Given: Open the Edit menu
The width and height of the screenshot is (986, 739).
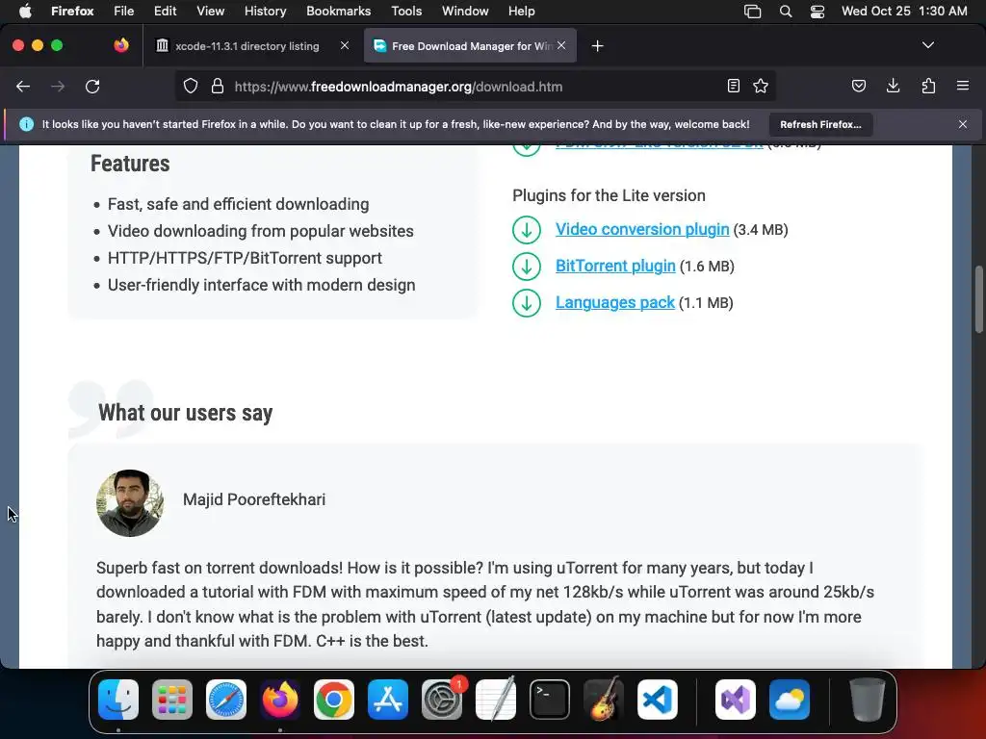Looking at the screenshot, I should [165, 11].
